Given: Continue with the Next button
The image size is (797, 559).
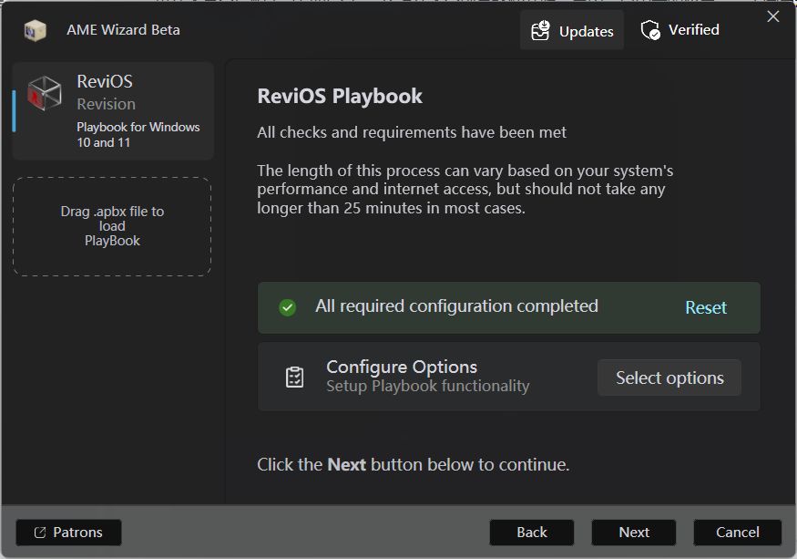Looking at the screenshot, I should 634,532.
